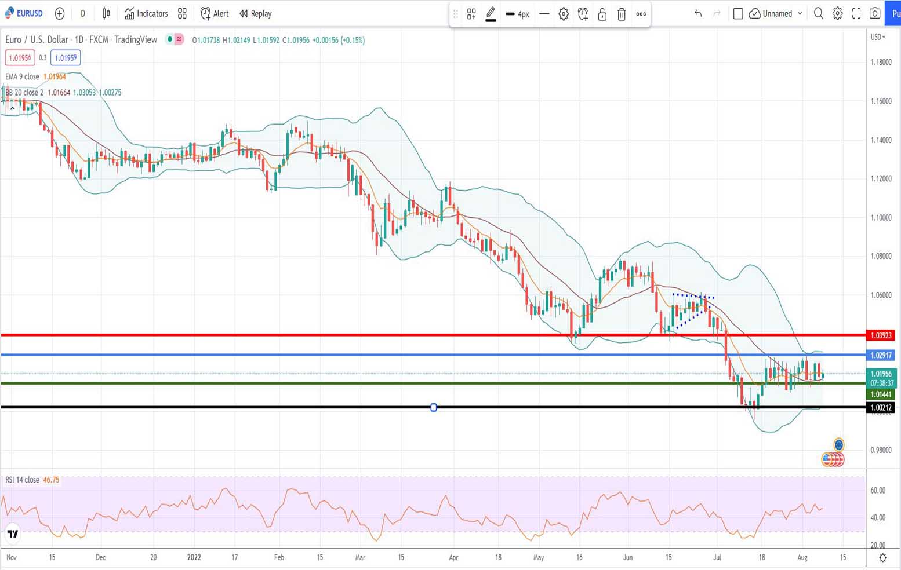Viewport: 901px width, 570px height.
Task: Open the candlestick chart style selector
Action: [x=106, y=13]
